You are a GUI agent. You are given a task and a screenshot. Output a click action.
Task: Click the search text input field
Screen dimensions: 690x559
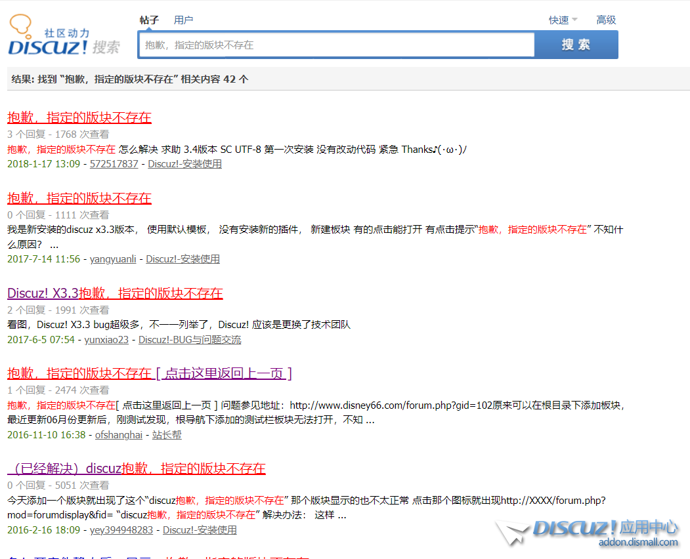coord(336,45)
